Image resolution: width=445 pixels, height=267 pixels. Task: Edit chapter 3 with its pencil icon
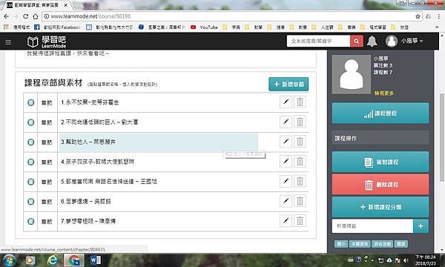click(286, 142)
